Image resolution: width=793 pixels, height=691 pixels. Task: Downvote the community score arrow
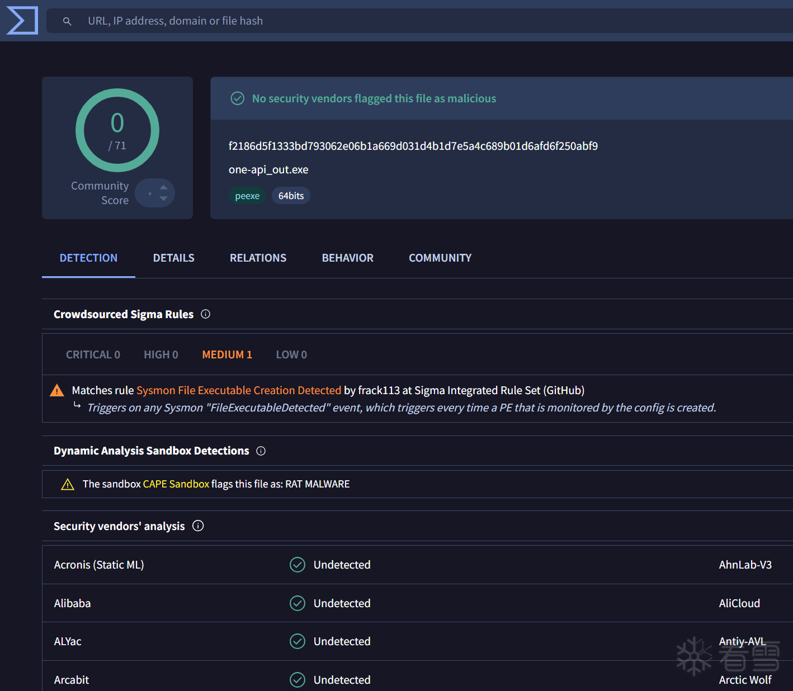click(163, 198)
